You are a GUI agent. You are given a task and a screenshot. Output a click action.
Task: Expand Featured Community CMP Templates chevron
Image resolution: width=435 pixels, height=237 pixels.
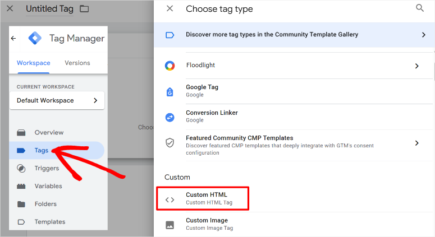coord(416,143)
